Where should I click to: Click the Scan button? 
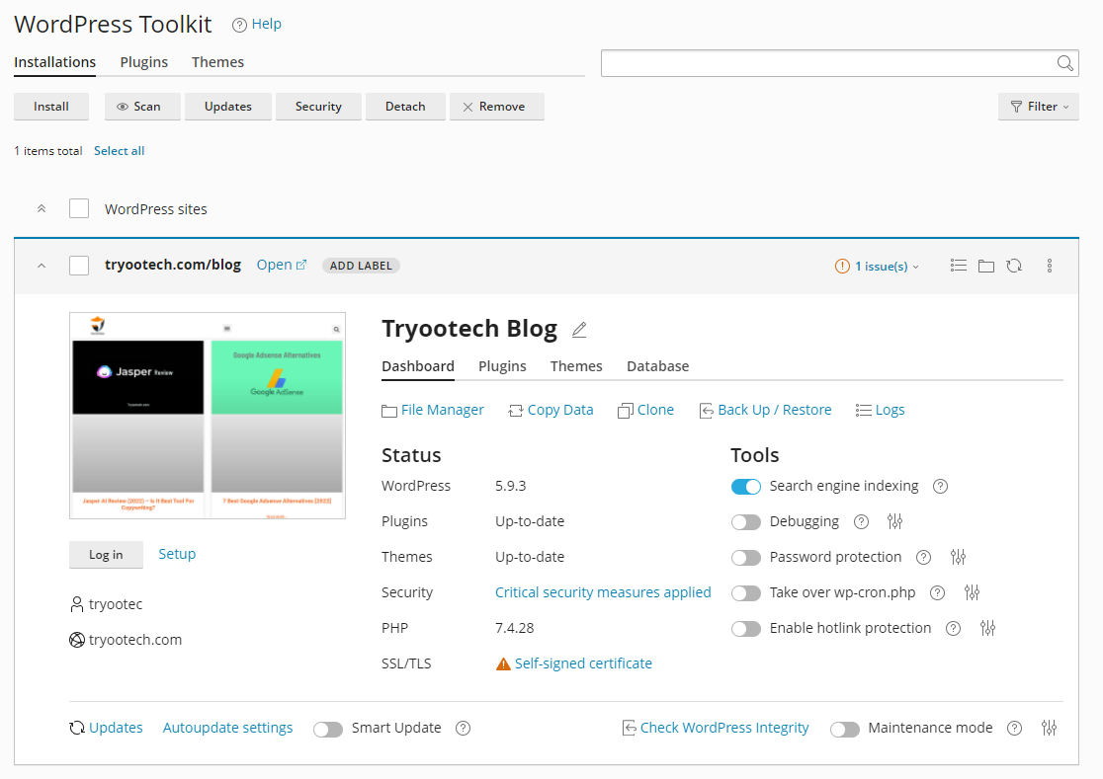point(142,106)
